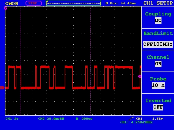Click the OWON brand logo

[x=11, y=4]
